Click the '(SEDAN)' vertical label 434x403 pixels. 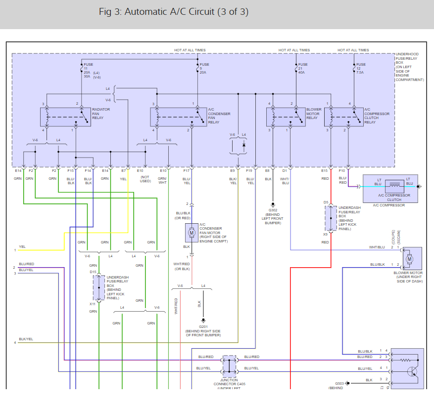pyautogui.click(x=399, y=237)
